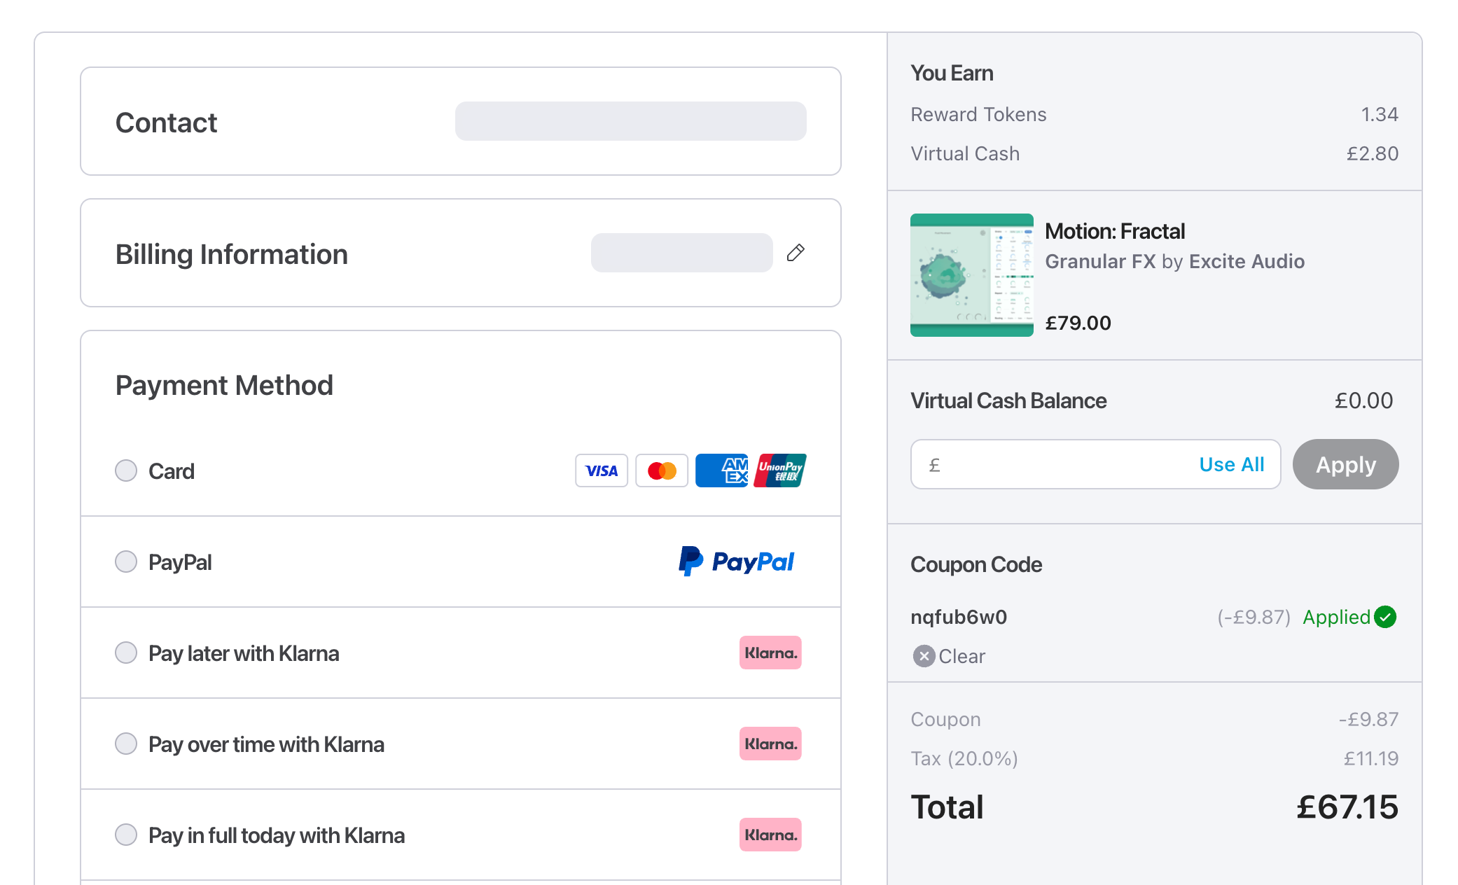Viewport: 1458px width, 885px height.
Task: Click the UnionPay logo icon
Action: pos(780,471)
